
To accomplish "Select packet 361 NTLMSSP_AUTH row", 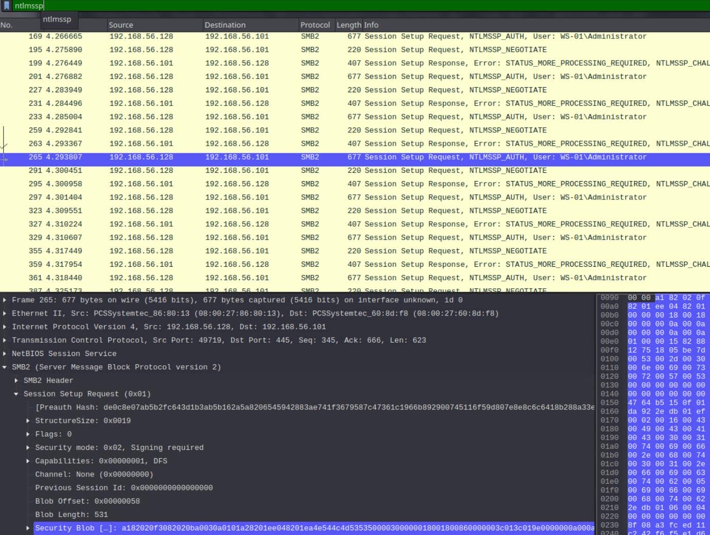I will point(355,278).
